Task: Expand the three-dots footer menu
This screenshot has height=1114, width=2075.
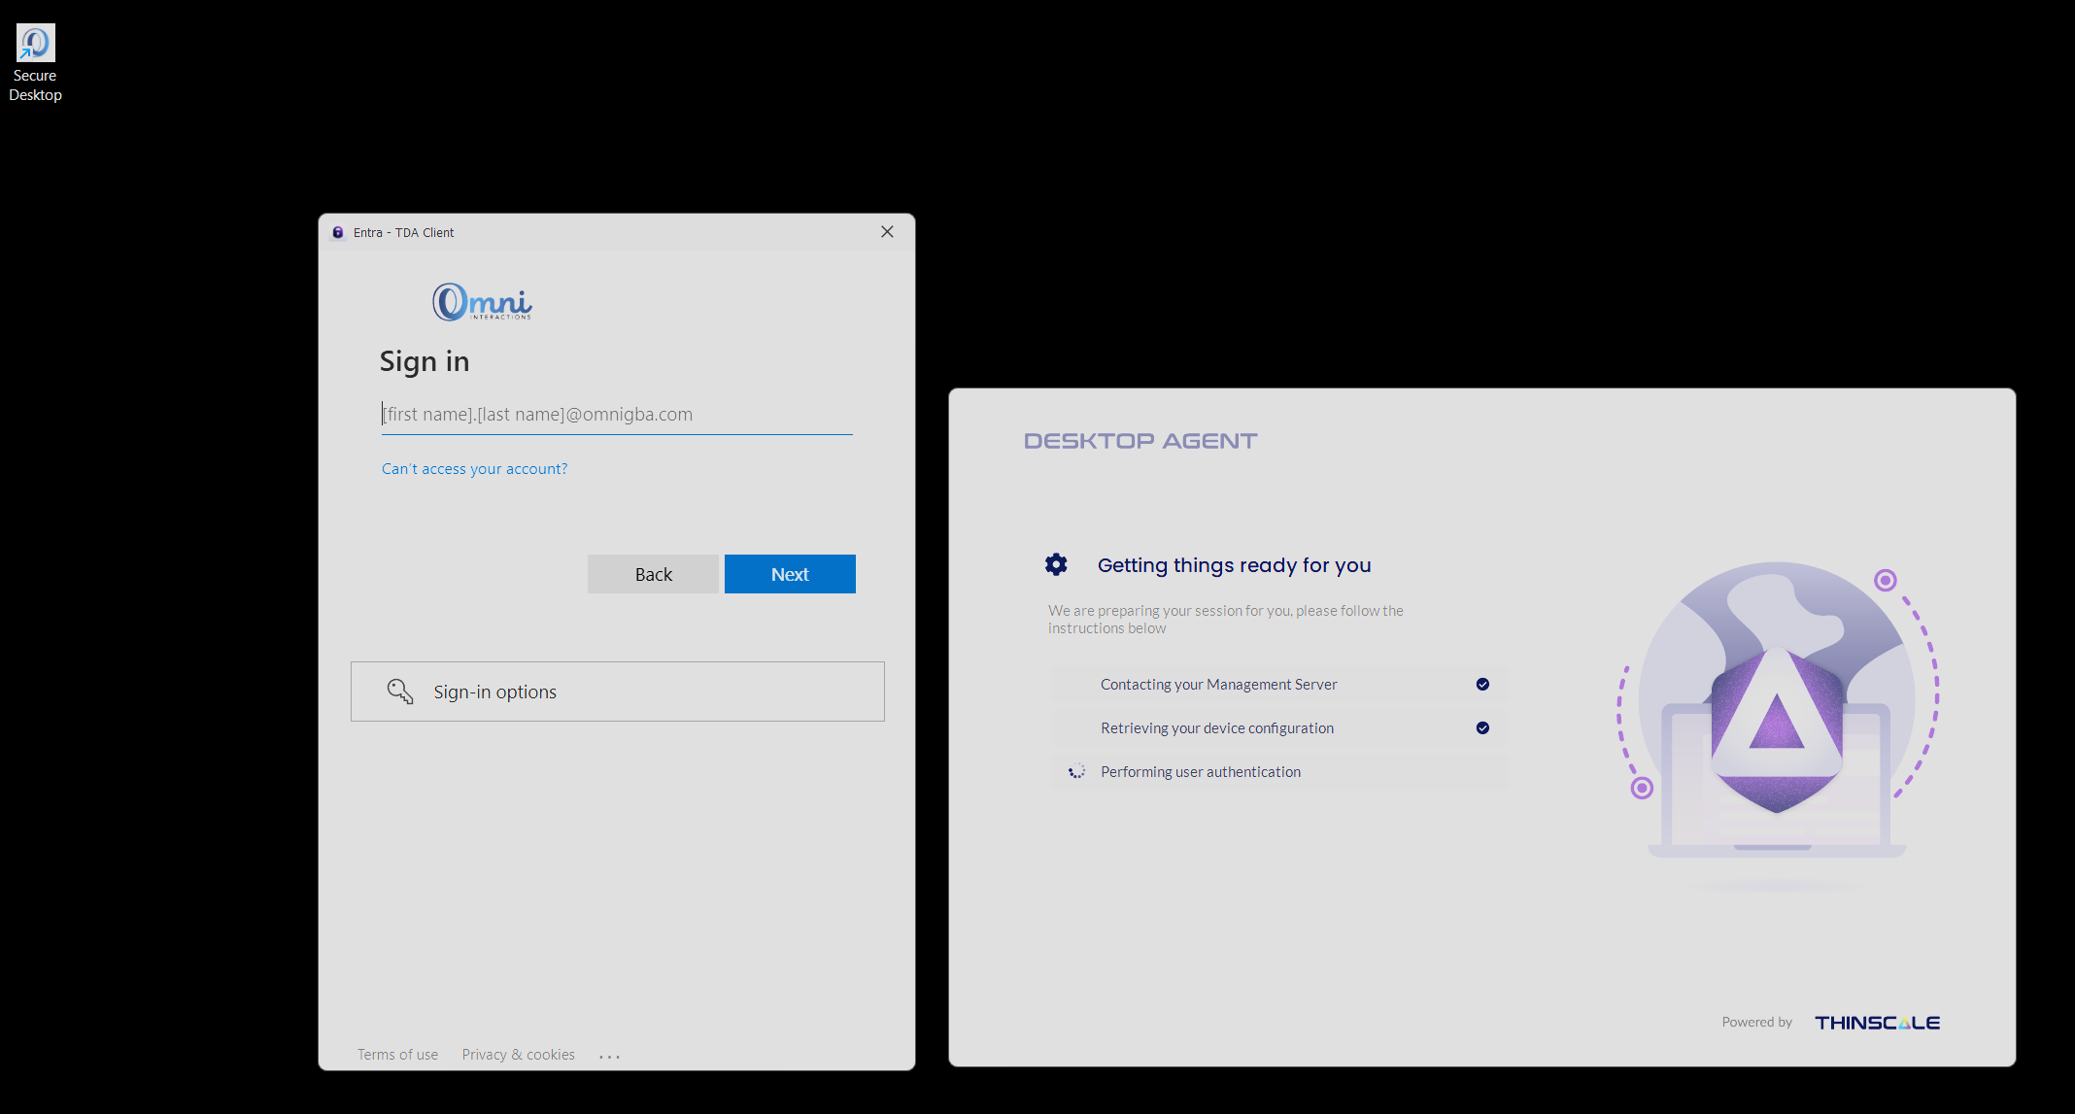Action: coord(609,1056)
